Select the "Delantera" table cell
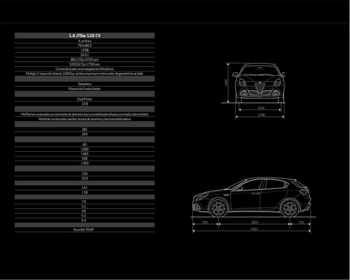This screenshot has height=280, width=350. pyautogui.click(x=85, y=84)
